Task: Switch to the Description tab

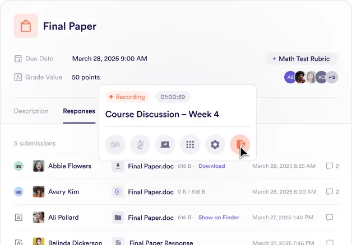Action: [x=31, y=111]
